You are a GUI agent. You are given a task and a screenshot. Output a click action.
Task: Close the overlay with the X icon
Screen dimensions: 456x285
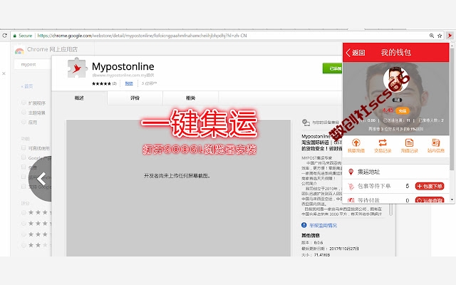tap(4, 73)
